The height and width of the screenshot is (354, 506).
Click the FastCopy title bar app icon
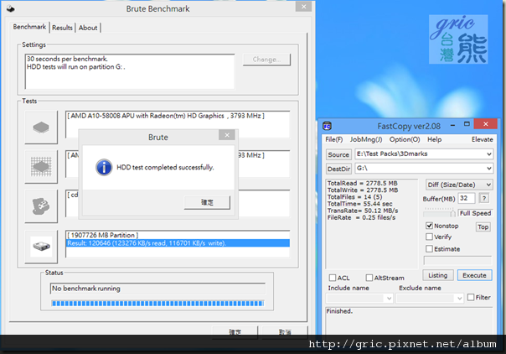pos(328,126)
